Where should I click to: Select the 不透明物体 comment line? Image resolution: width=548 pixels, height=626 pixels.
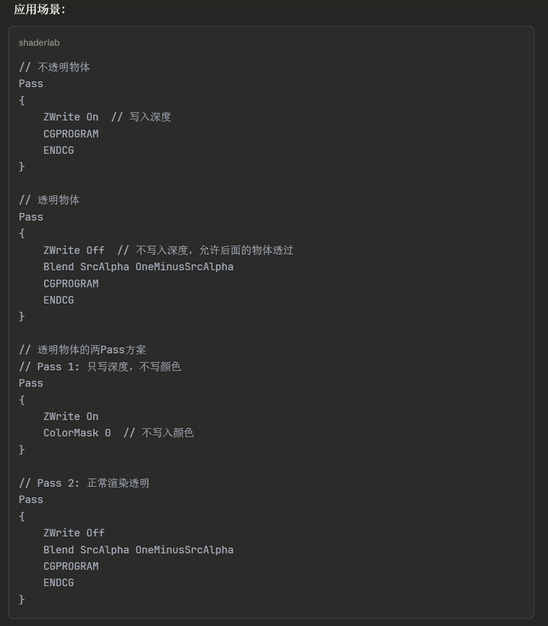pos(54,67)
